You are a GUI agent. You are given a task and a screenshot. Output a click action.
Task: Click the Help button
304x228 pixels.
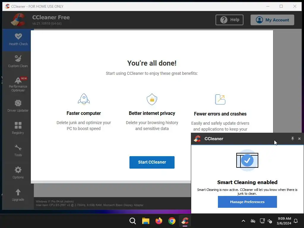[229, 20]
